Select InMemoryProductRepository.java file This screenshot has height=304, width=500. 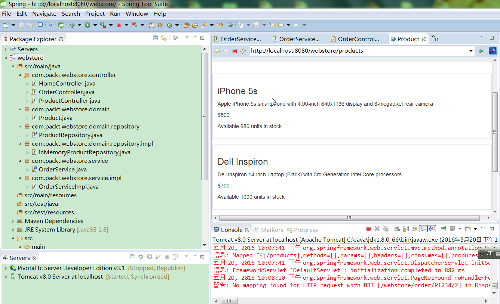click(x=85, y=152)
